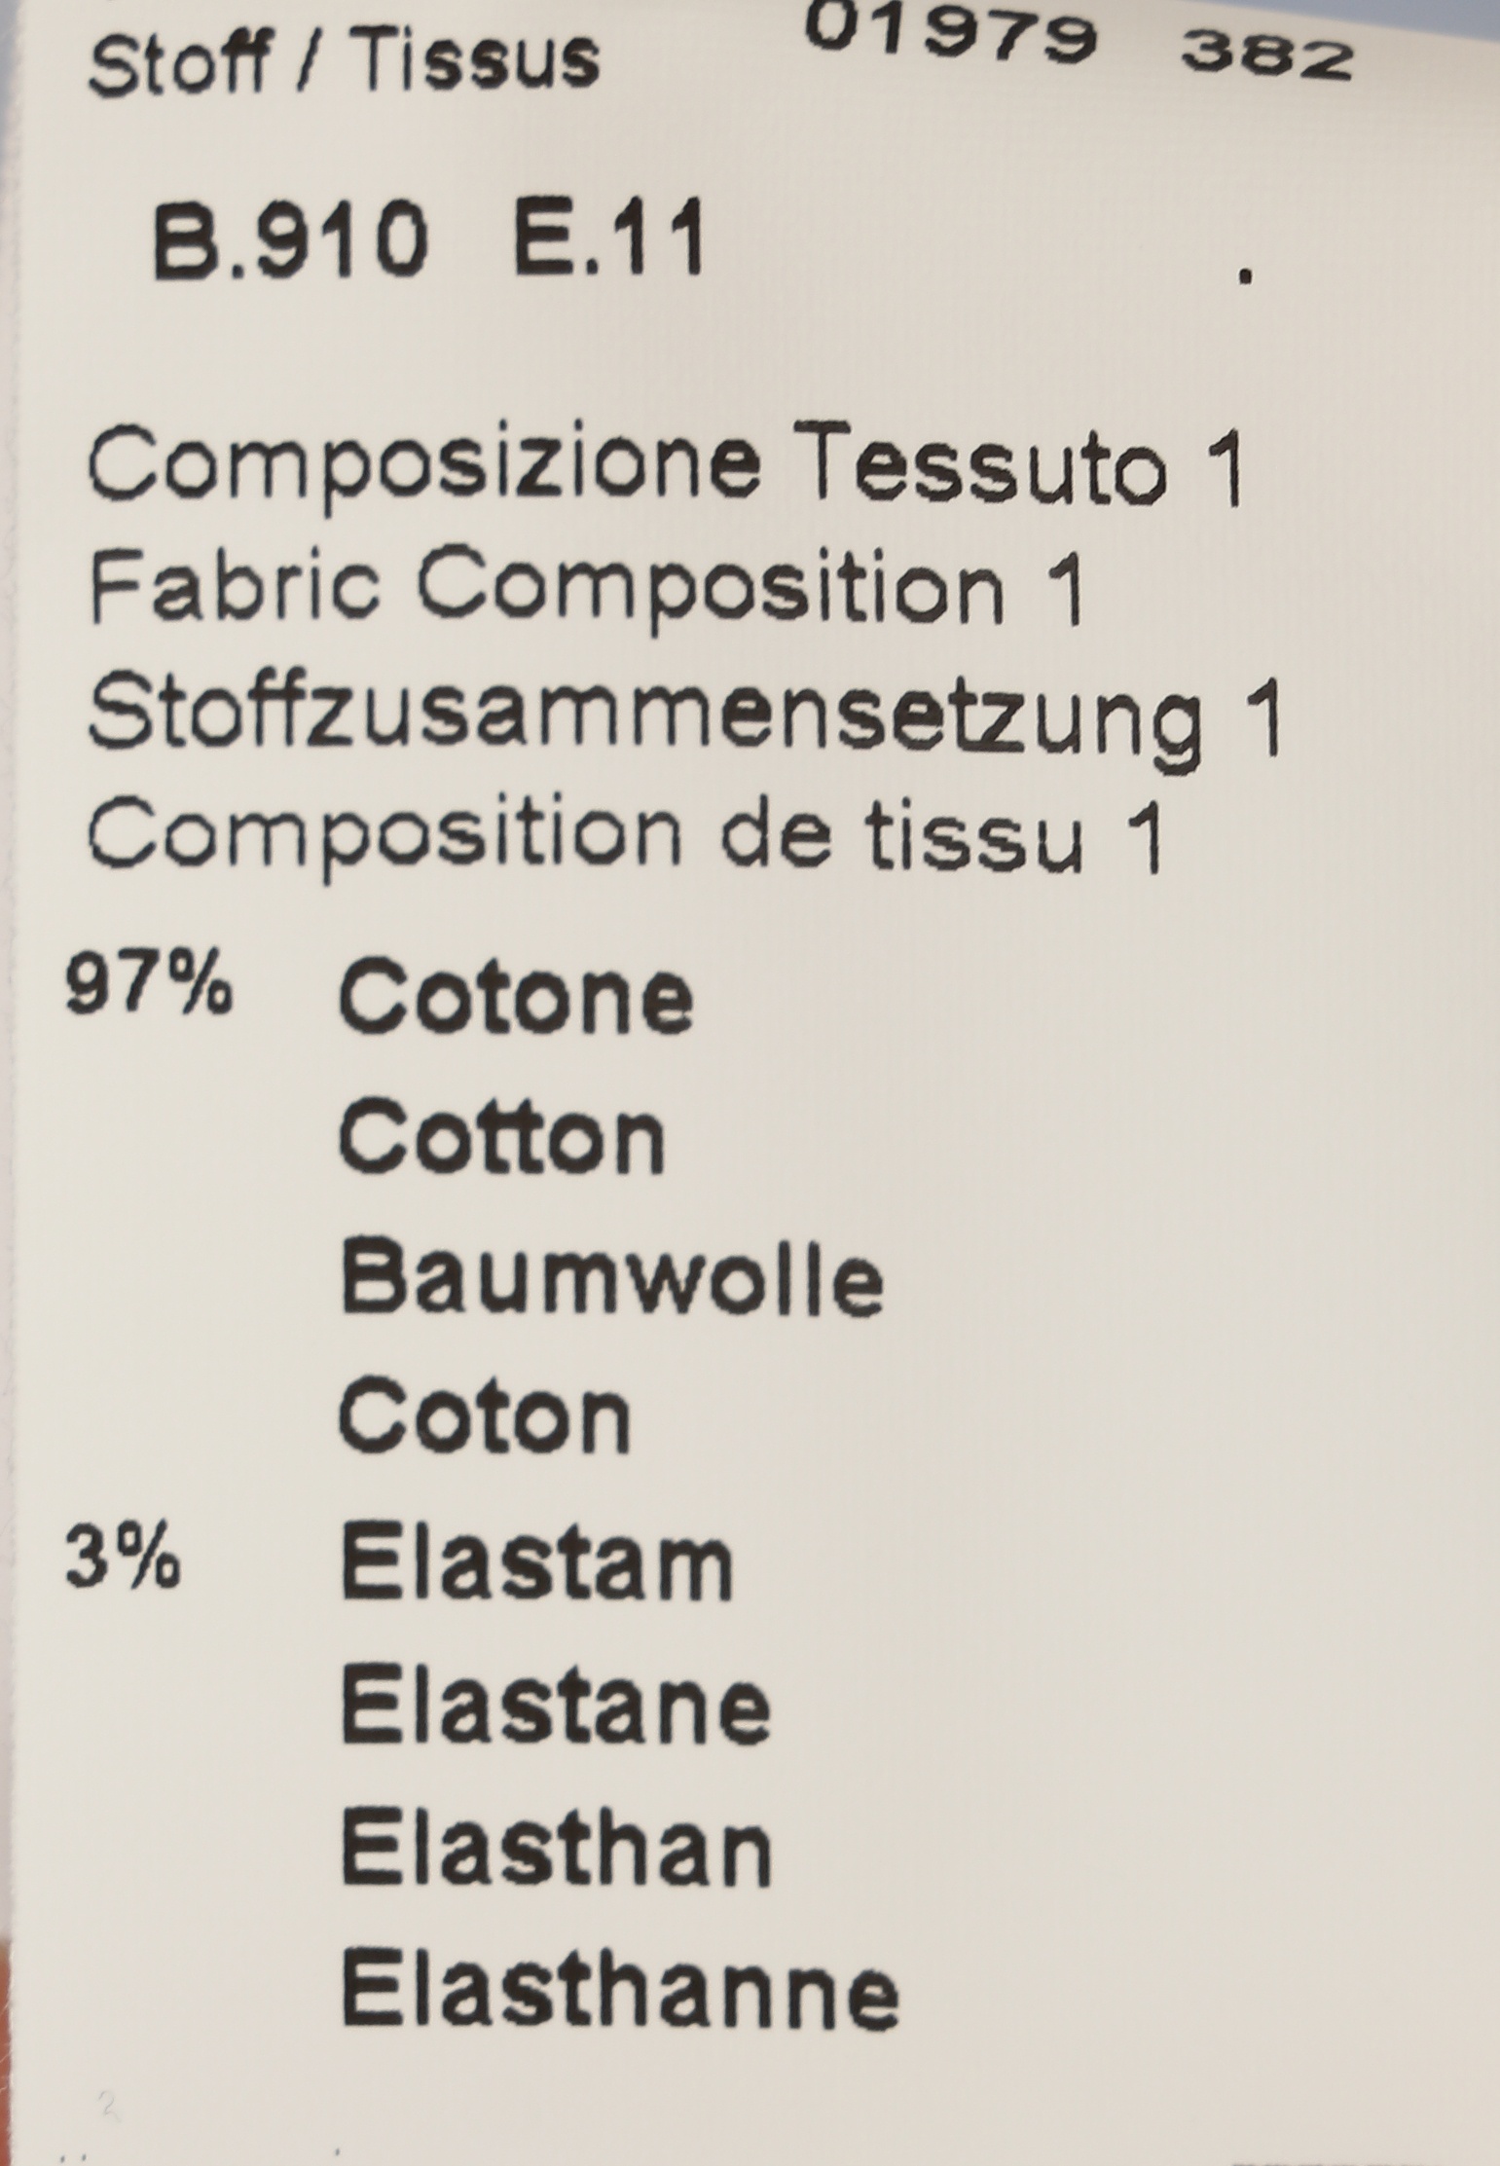This screenshot has height=2166, width=1500.
Task: Click the Fabric Composition 1 line
Action: [587, 585]
